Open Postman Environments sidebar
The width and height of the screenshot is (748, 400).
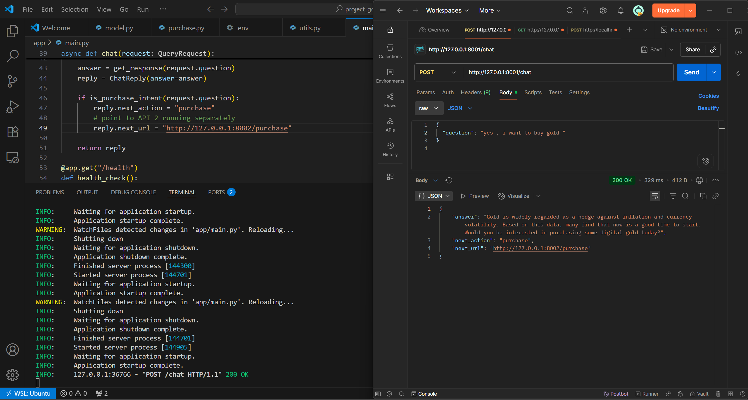click(x=390, y=76)
